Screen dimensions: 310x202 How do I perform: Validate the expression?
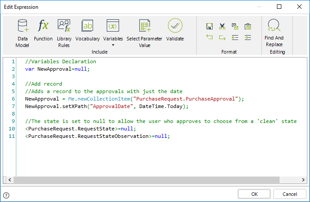pyautogui.click(x=175, y=30)
